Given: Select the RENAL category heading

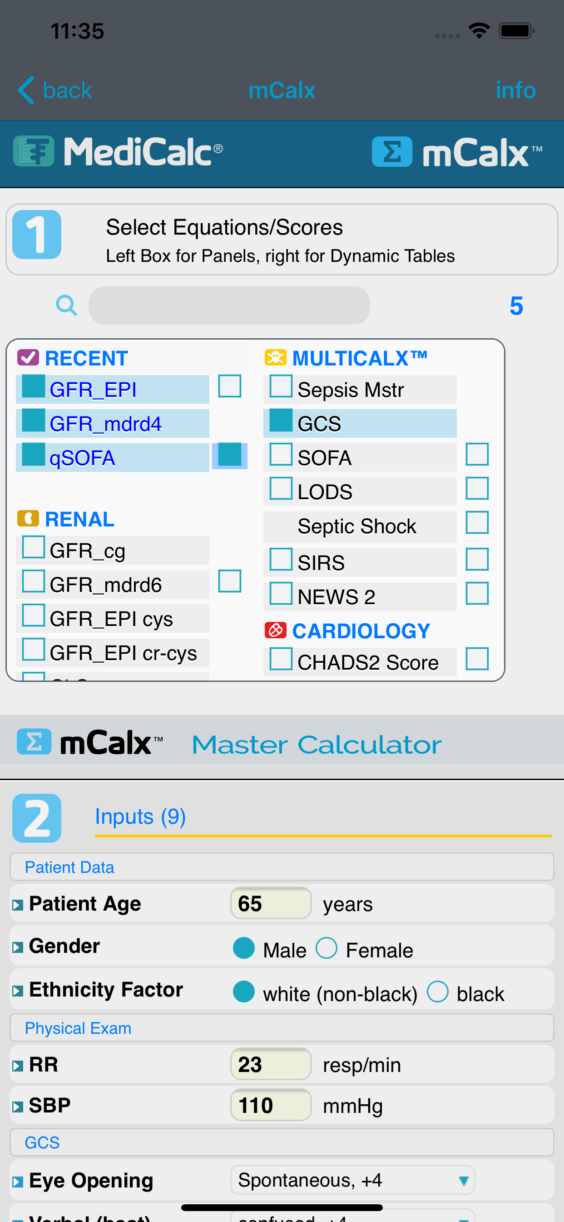Looking at the screenshot, I should 79,519.
